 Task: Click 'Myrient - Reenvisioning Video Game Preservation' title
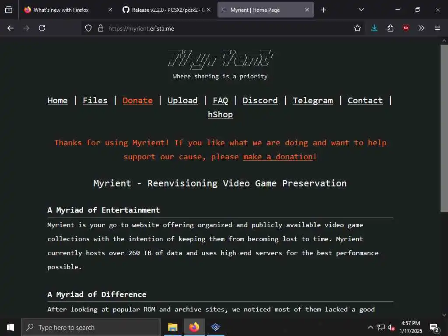point(220,183)
